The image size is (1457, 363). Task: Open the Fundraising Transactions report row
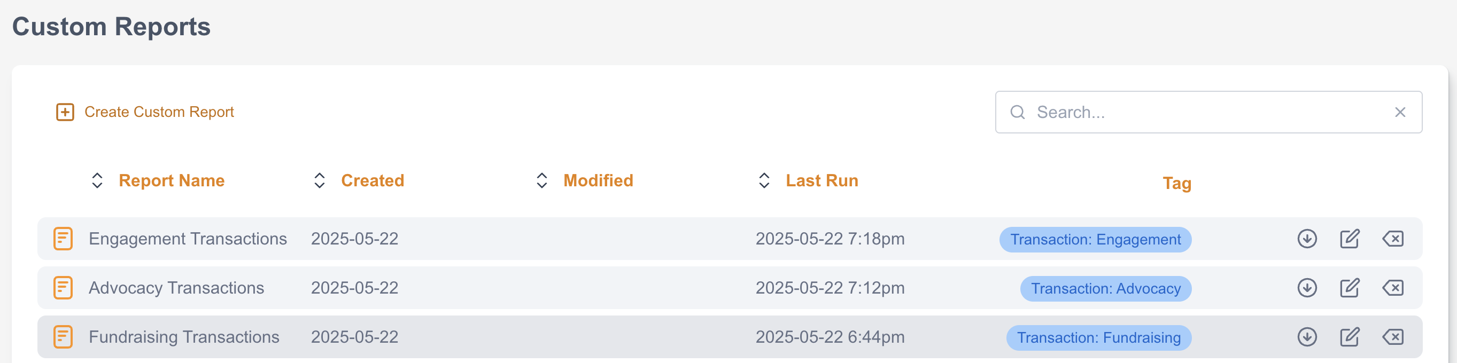pyautogui.click(x=184, y=337)
